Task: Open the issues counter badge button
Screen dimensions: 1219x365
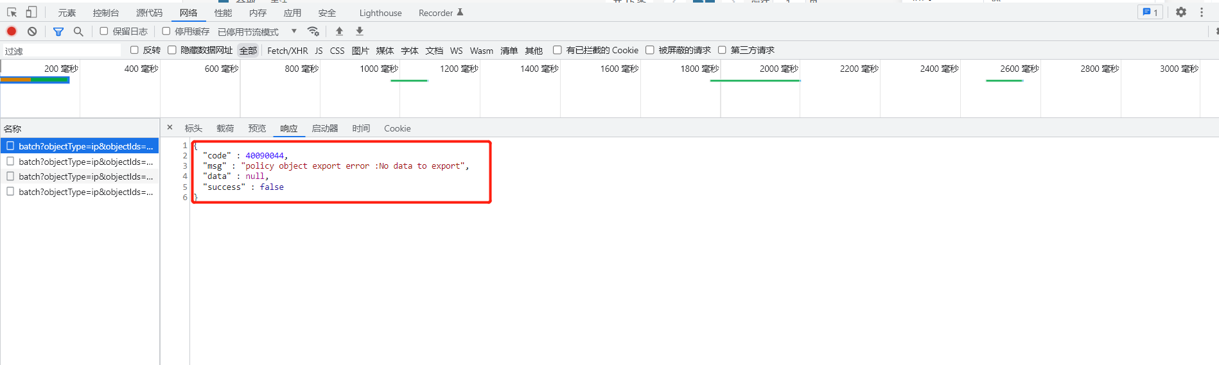Action: pyautogui.click(x=1150, y=12)
